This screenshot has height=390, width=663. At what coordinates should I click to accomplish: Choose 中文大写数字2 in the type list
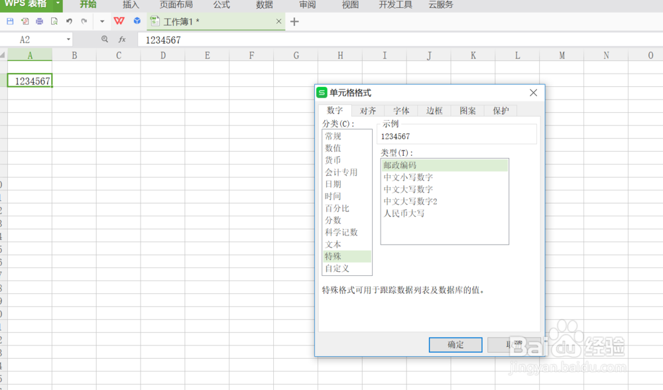tap(444, 201)
